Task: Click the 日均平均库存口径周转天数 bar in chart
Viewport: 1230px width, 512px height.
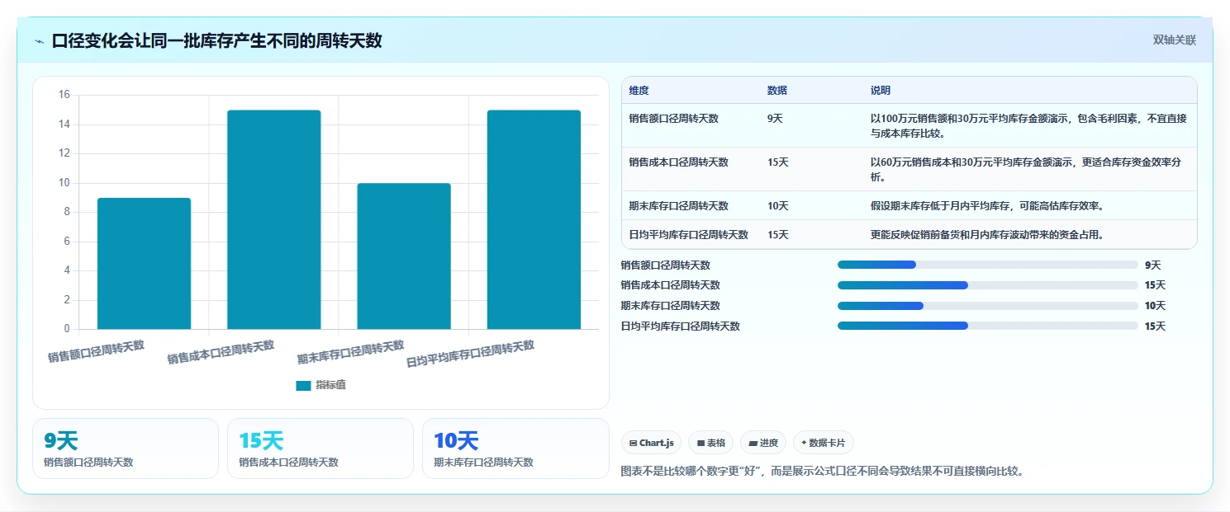Action: coord(534,220)
